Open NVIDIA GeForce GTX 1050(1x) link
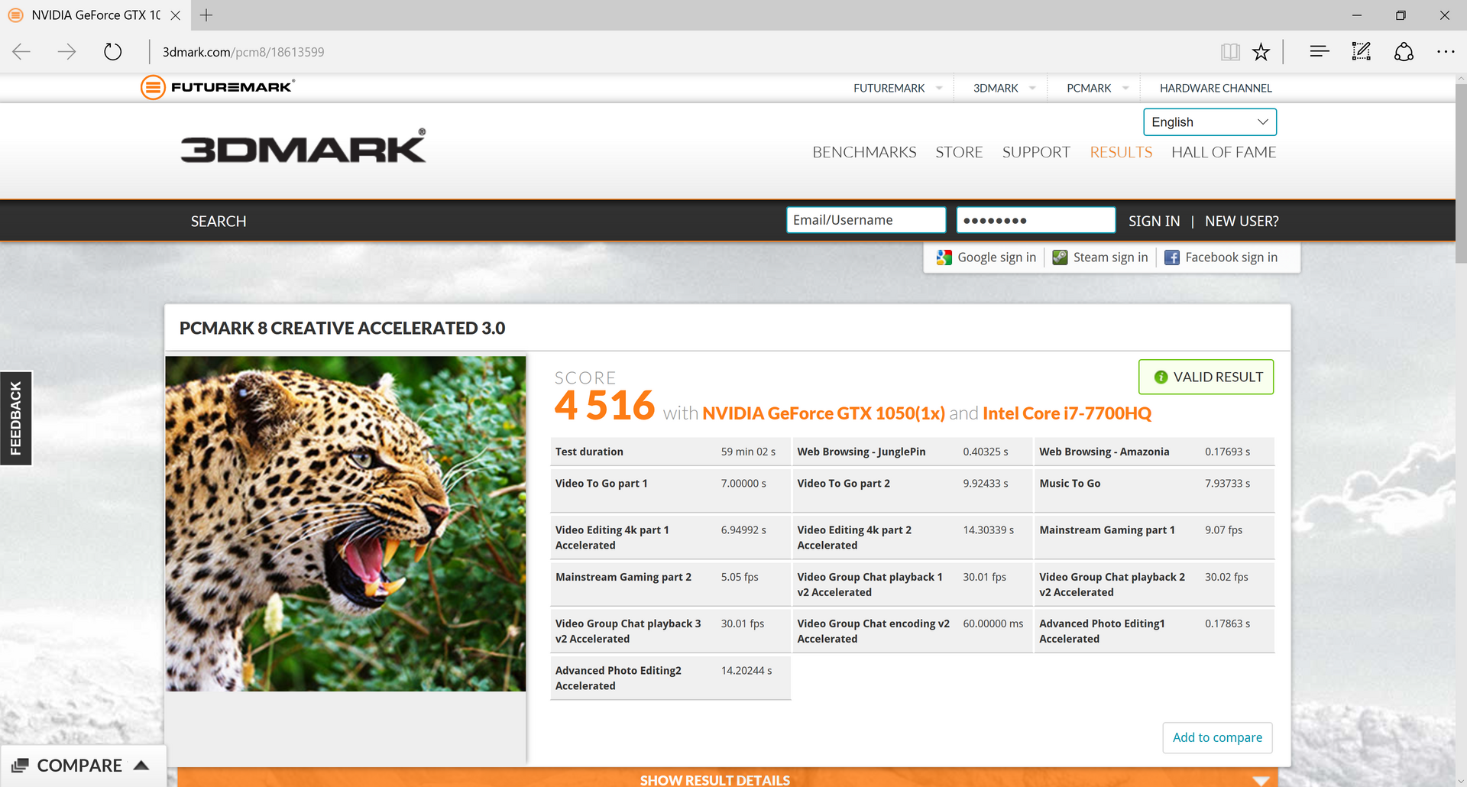Image resolution: width=1467 pixels, height=787 pixels. [824, 413]
